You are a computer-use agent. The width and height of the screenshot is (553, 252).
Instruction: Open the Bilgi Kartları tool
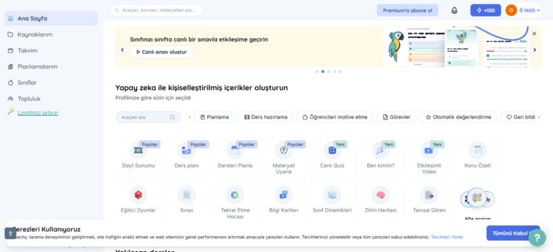283,201
